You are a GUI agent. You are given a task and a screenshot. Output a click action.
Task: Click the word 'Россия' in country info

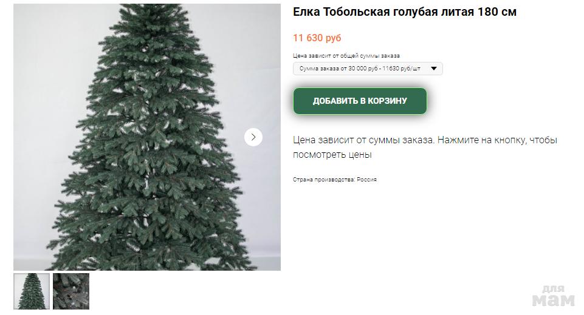[x=367, y=180]
